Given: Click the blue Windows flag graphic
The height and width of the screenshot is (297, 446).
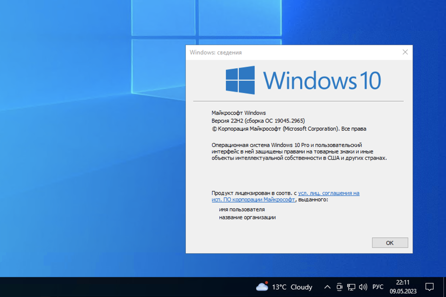Looking at the screenshot, I should (x=241, y=80).
